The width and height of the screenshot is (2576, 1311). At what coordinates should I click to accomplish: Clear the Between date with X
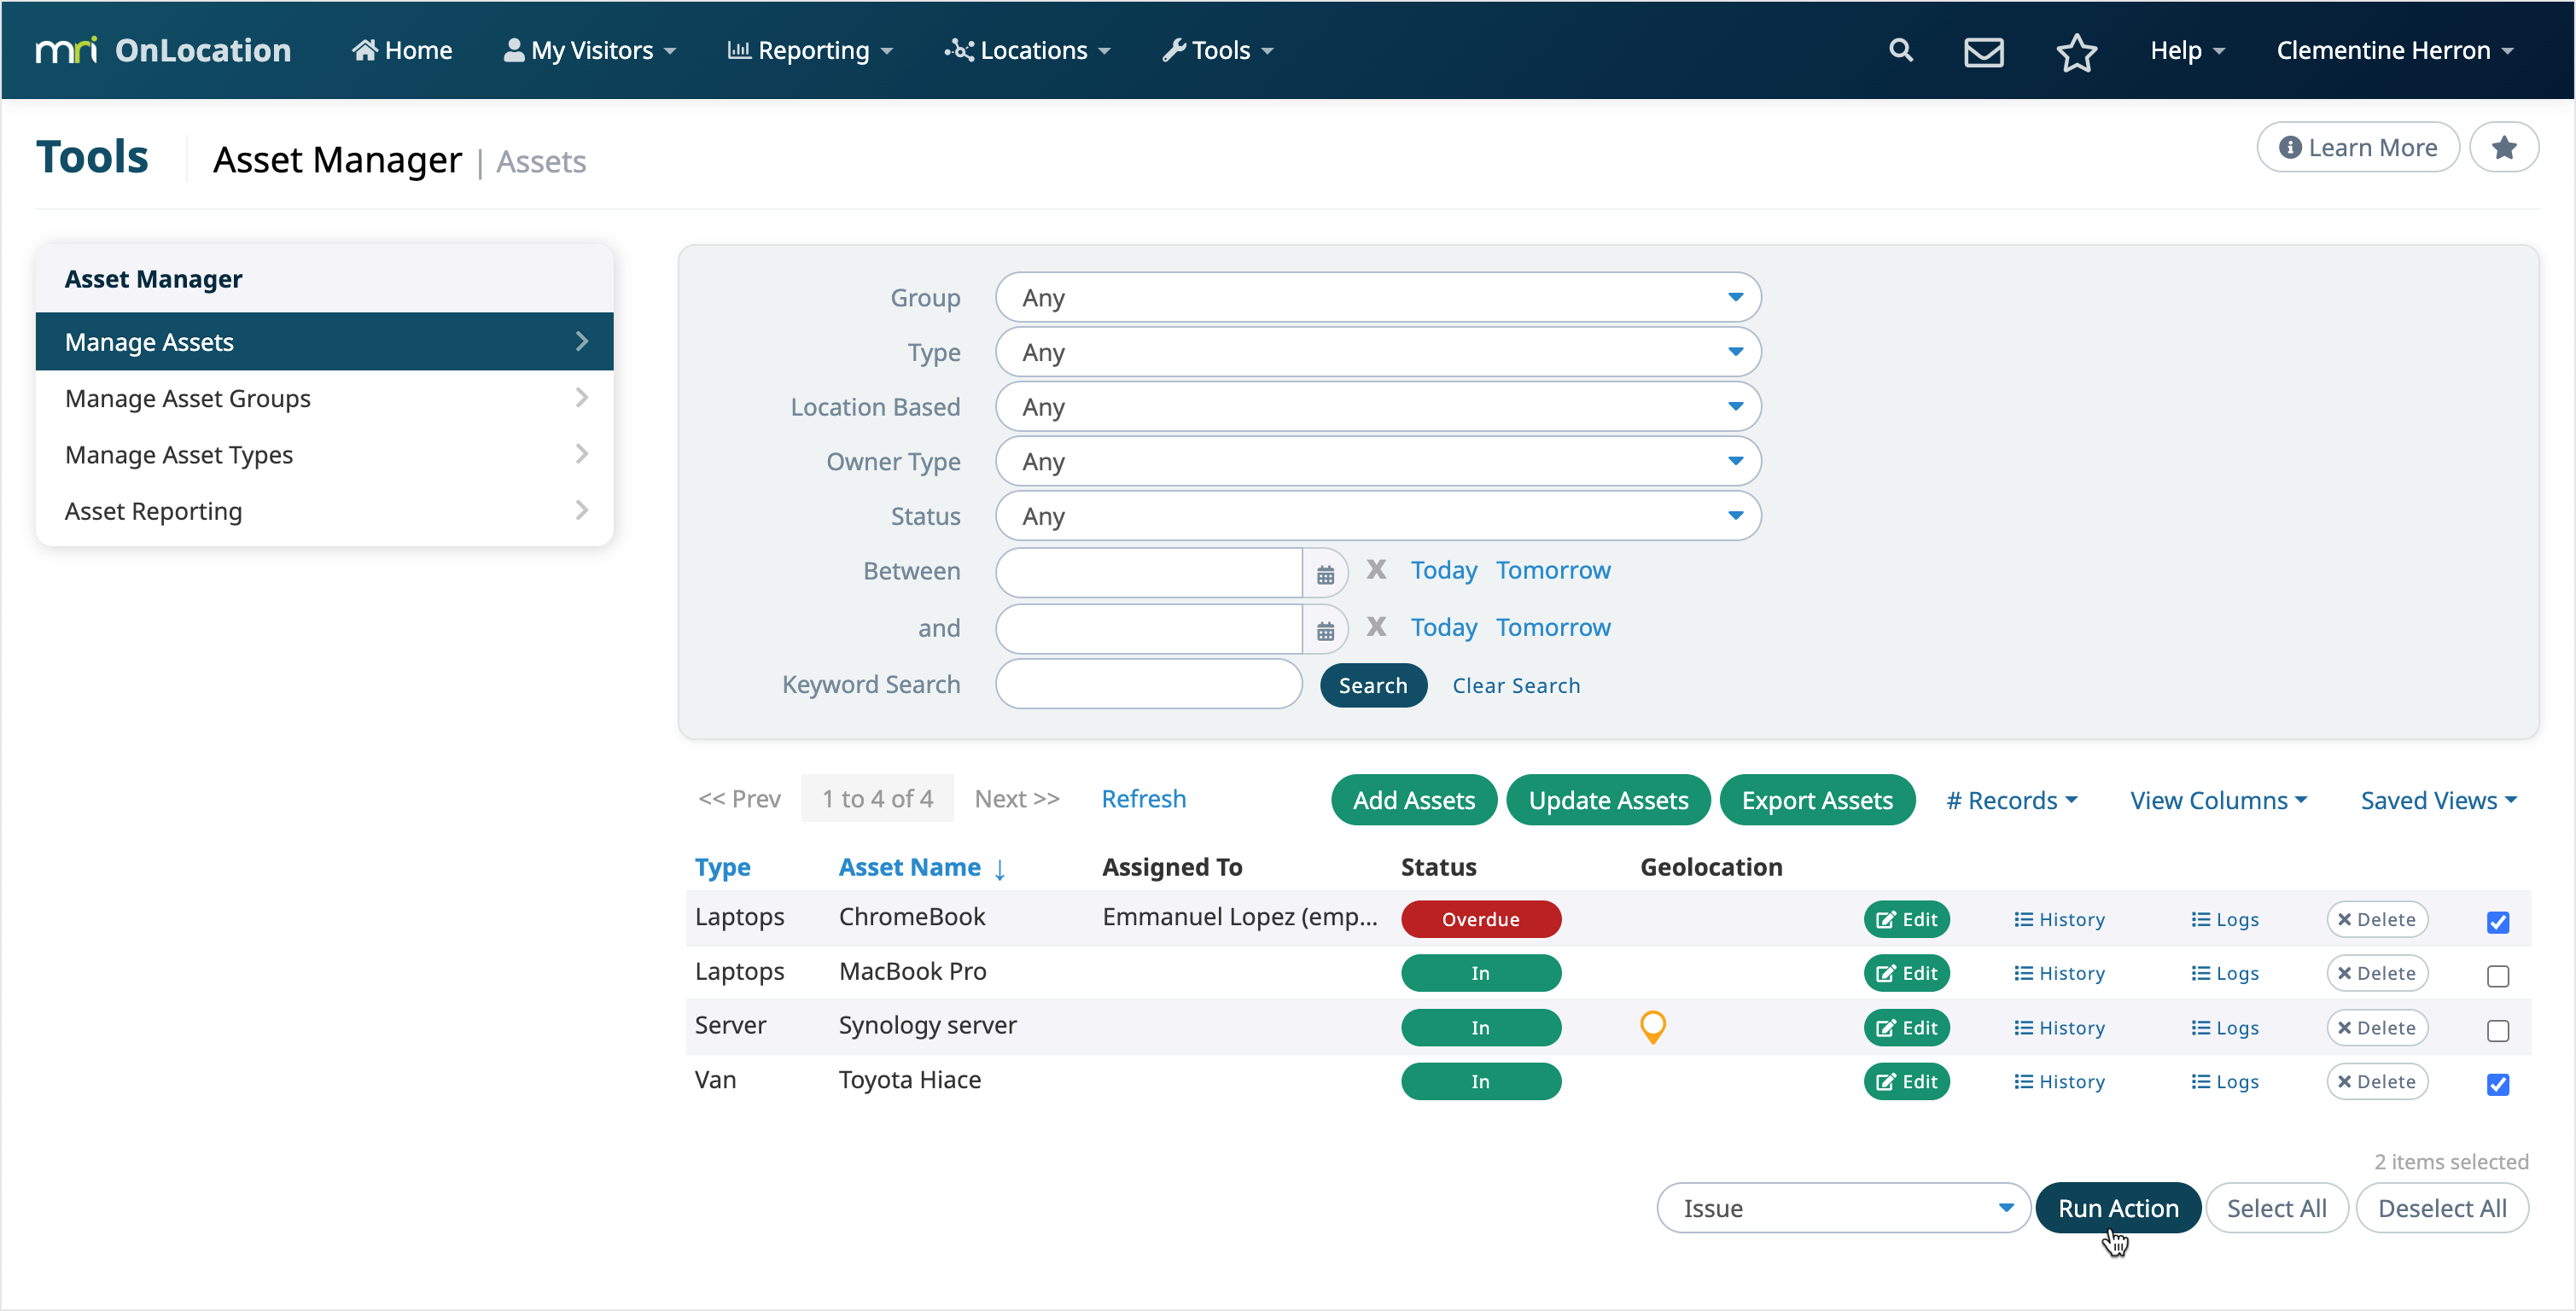pos(1376,570)
